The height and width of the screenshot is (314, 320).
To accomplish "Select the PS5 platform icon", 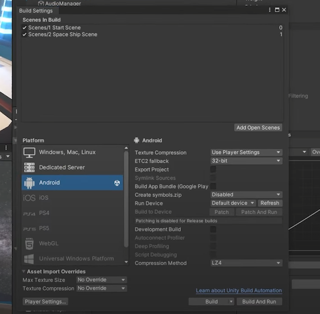I will pos(29,229).
